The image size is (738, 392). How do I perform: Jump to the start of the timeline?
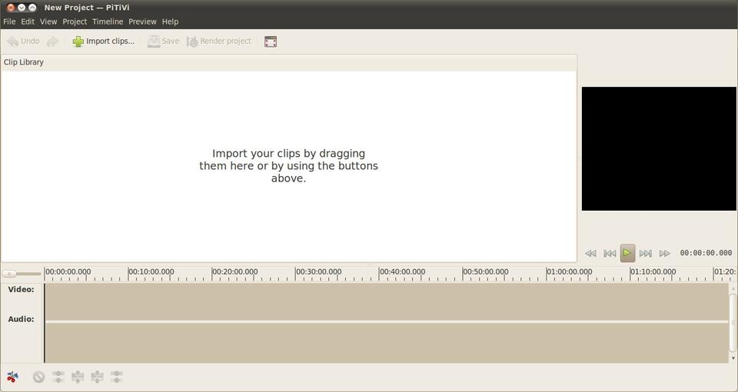tap(610, 253)
